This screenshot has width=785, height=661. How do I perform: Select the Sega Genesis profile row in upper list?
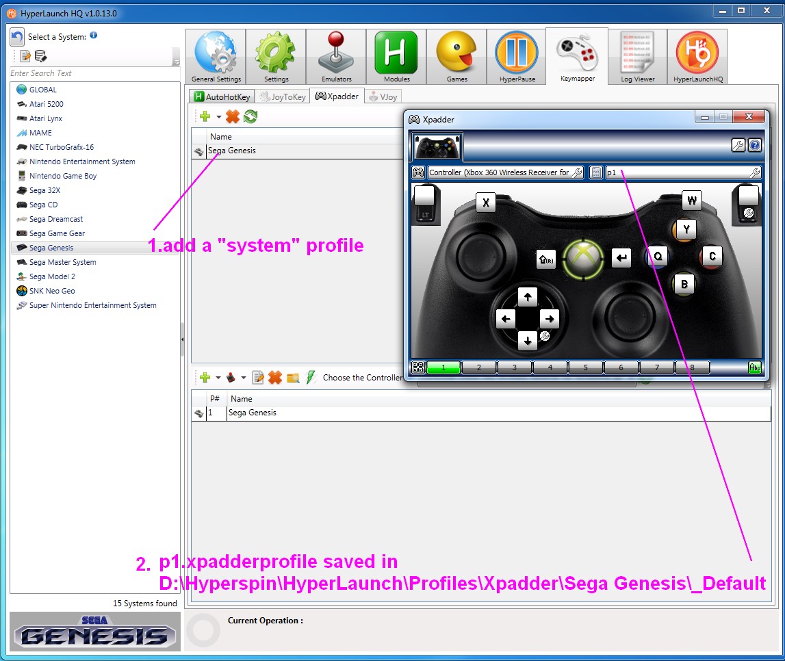pyautogui.click(x=298, y=151)
